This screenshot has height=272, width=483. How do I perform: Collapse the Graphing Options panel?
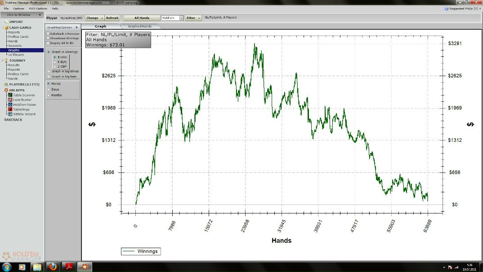(x=76, y=27)
